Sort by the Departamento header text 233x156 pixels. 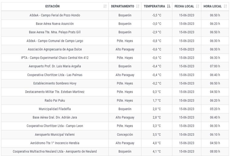pos(123,6)
